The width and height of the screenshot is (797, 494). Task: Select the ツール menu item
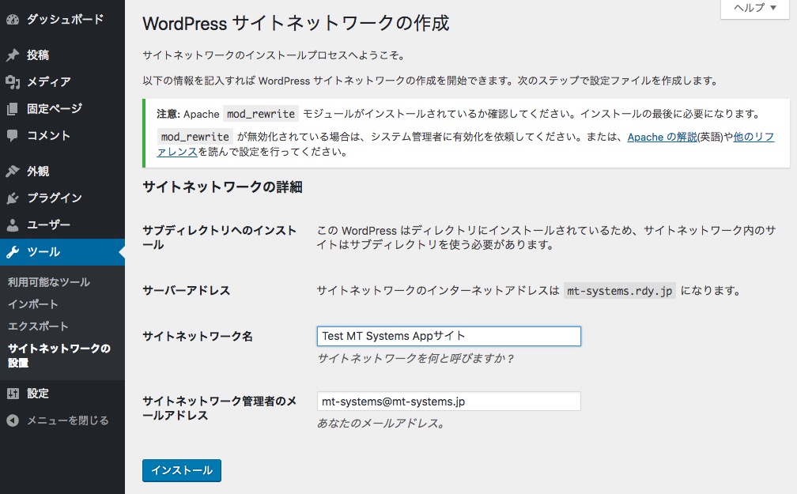(x=62, y=252)
